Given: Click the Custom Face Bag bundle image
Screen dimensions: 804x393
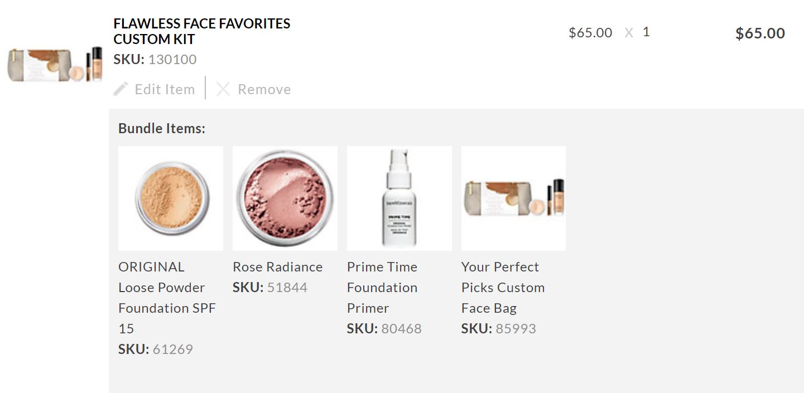Looking at the screenshot, I should (x=514, y=198).
